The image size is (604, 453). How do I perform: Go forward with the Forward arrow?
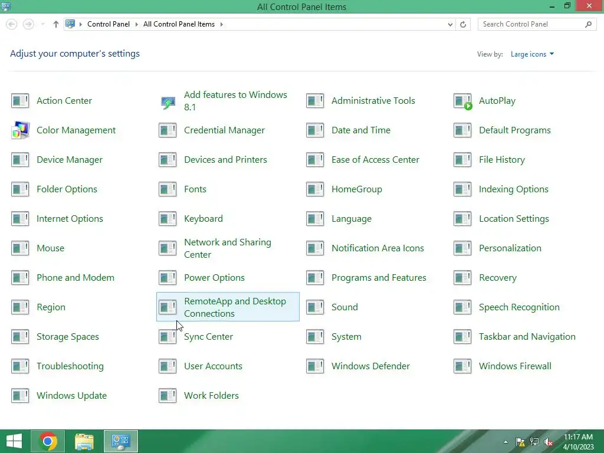(x=28, y=24)
